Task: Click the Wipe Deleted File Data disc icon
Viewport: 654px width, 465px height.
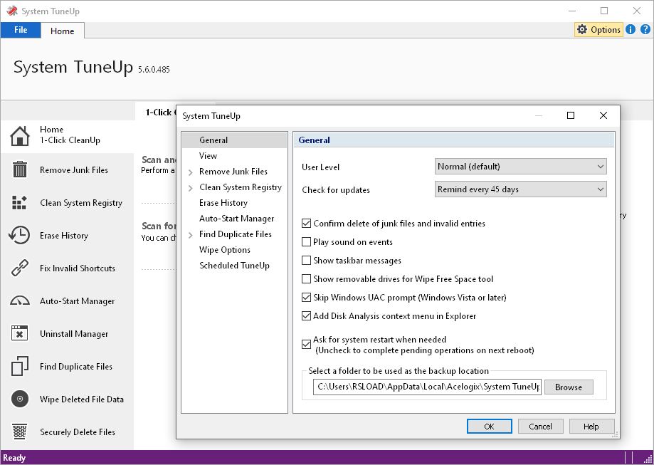Action: point(20,399)
